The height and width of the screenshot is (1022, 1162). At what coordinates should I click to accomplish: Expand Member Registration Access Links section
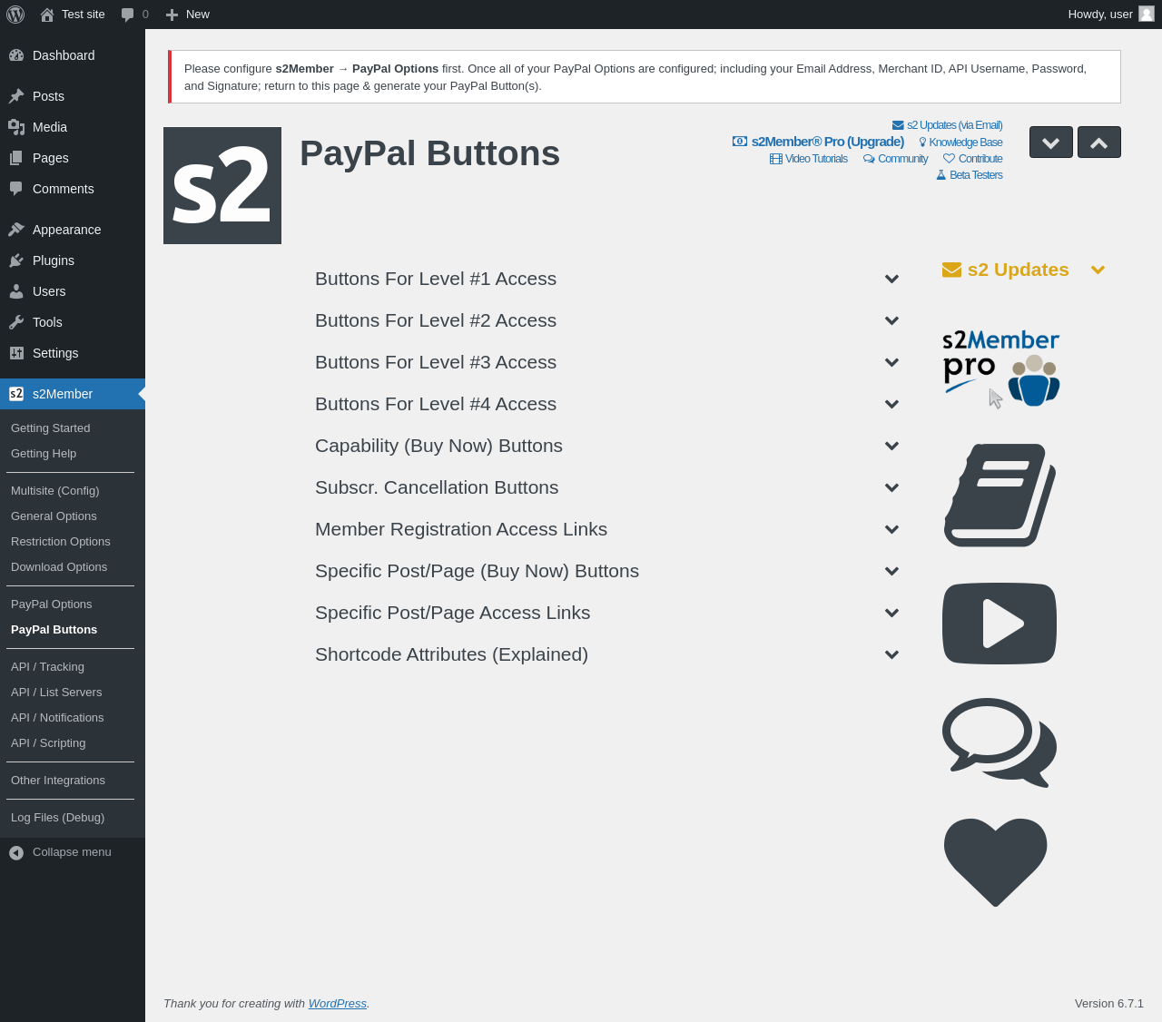607,529
